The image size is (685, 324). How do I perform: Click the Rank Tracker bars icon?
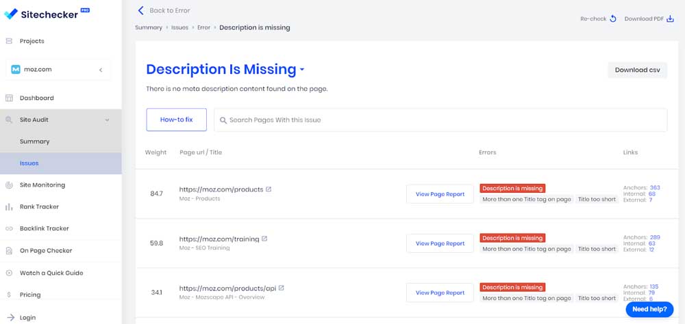tap(9, 206)
